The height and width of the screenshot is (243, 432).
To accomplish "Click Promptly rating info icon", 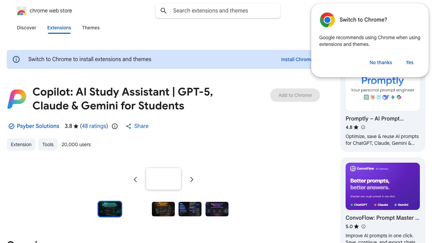I will tap(363, 127).
